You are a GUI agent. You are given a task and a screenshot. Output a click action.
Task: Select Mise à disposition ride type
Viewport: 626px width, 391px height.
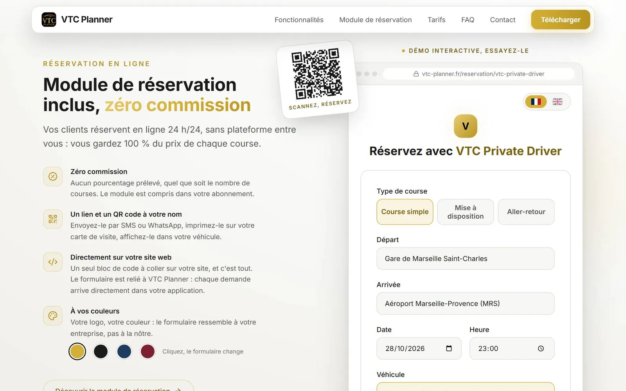pyautogui.click(x=466, y=212)
